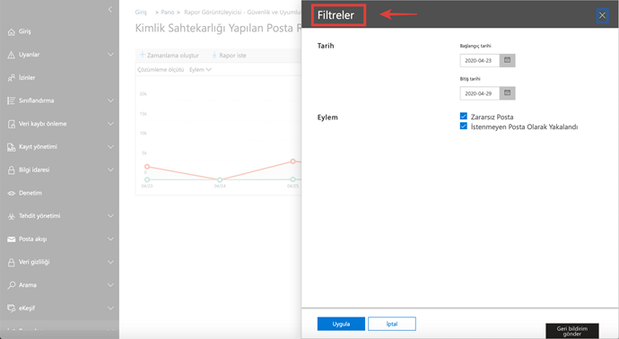Close the Filtreler panel

pos(602,15)
